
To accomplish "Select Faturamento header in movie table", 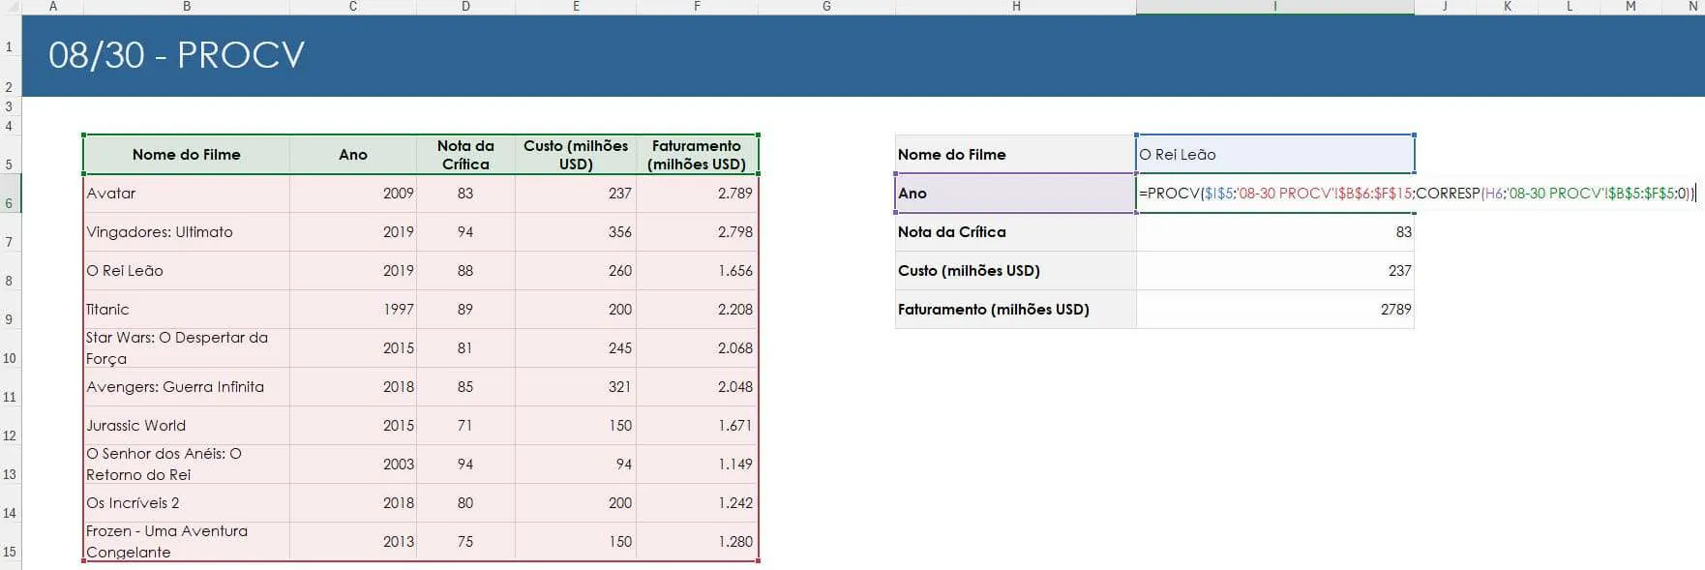I will pyautogui.click(x=697, y=155).
